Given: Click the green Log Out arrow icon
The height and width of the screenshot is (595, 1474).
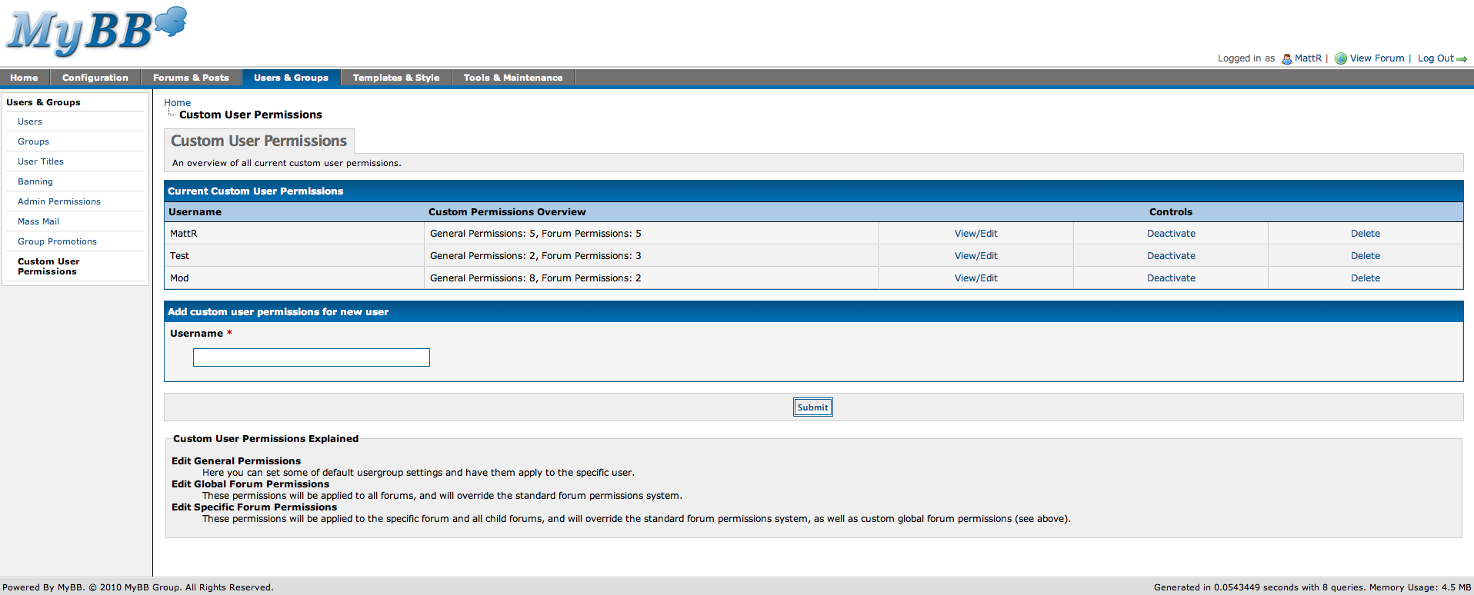Looking at the screenshot, I should point(1462,59).
